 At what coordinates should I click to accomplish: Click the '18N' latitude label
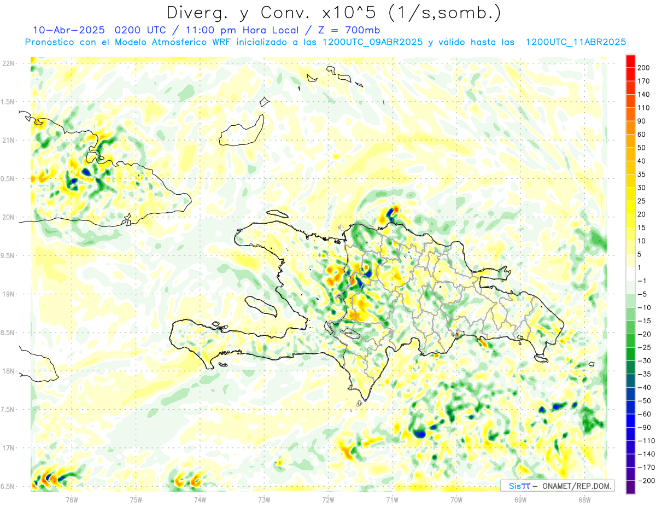(8, 371)
